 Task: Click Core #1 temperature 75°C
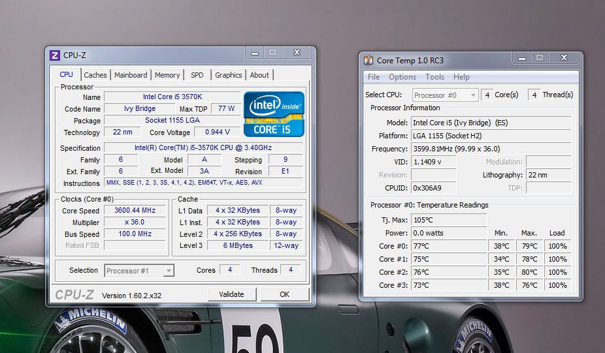click(x=449, y=259)
